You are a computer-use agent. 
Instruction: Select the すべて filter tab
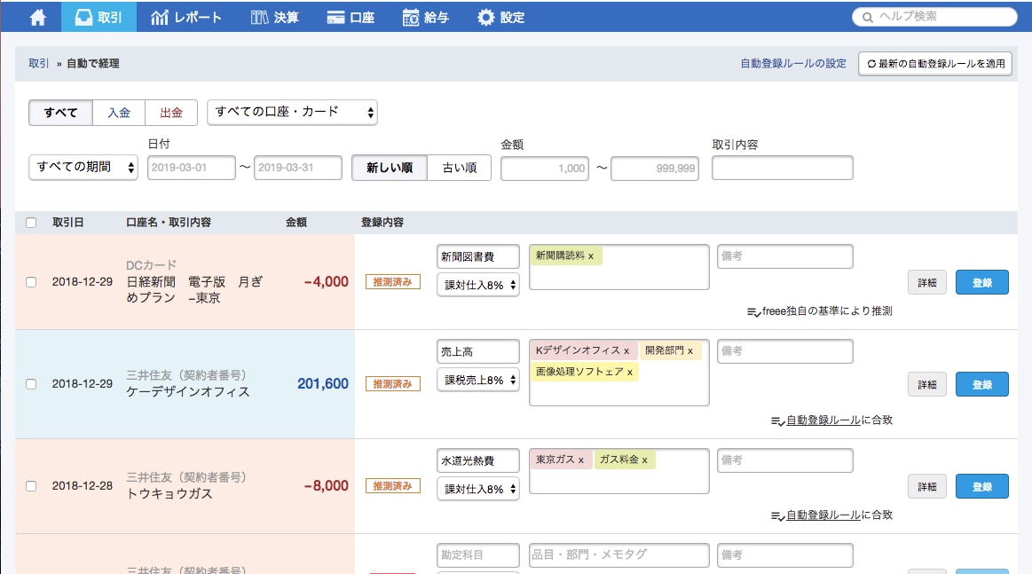(60, 113)
